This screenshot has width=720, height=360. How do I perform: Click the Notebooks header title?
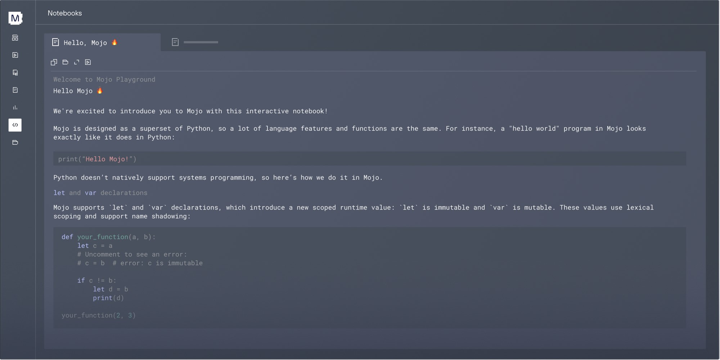(x=65, y=13)
